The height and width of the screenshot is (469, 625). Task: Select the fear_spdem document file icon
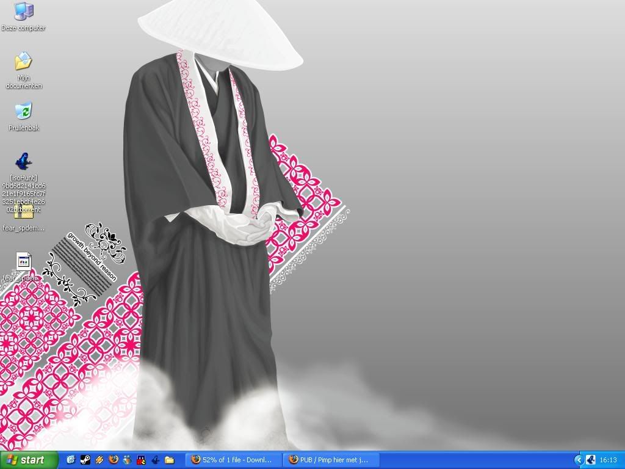[24, 261]
